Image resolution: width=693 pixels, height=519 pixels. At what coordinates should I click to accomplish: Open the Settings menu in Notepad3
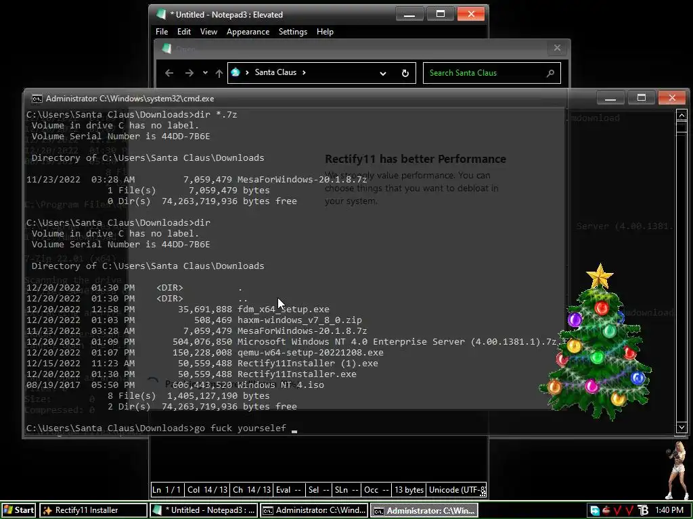click(292, 32)
